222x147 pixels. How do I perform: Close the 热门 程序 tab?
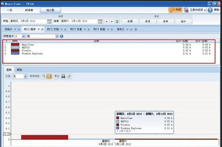[42, 29]
